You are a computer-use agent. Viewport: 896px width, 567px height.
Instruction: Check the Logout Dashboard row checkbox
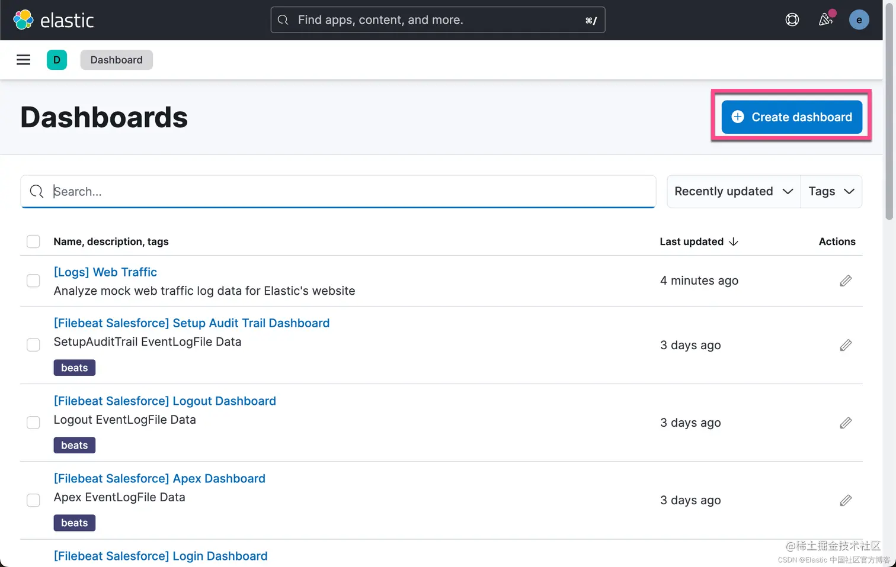[33, 423]
